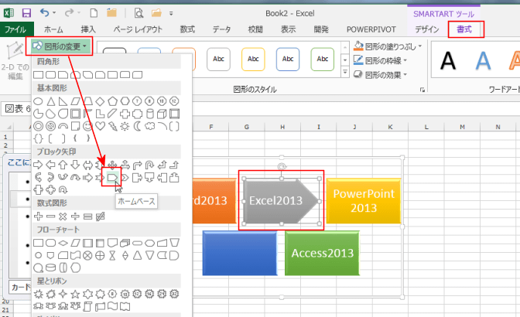Apply the green outline Abc shape style

click(323, 59)
